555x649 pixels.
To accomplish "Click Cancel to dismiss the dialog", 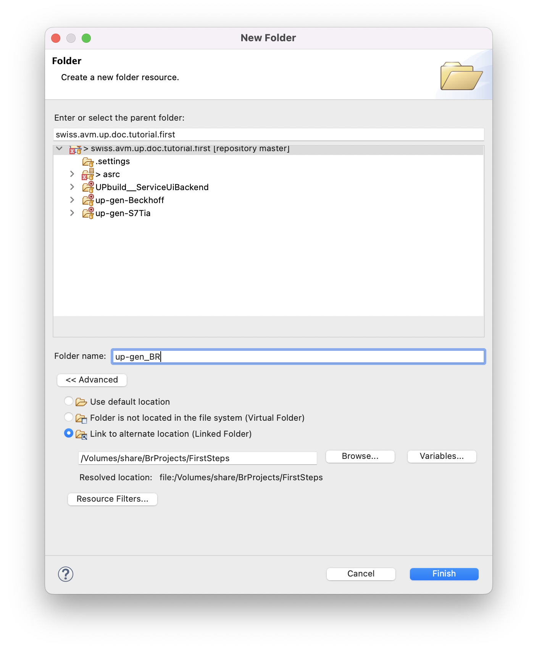I will [361, 574].
